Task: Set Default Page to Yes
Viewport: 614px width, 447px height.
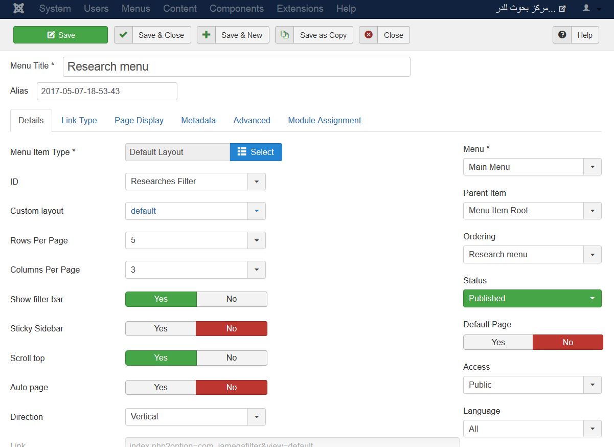Action: pyautogui.click(x=498, y=343)
